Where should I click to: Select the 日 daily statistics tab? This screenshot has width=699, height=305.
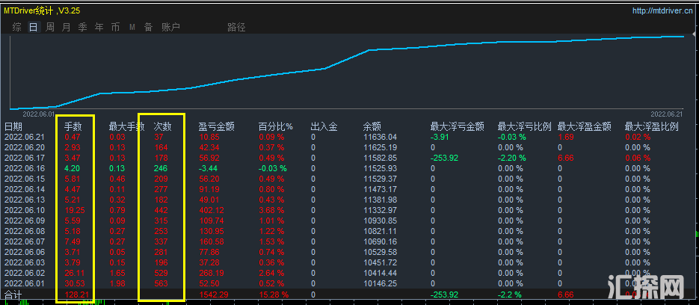coord(33,28)
